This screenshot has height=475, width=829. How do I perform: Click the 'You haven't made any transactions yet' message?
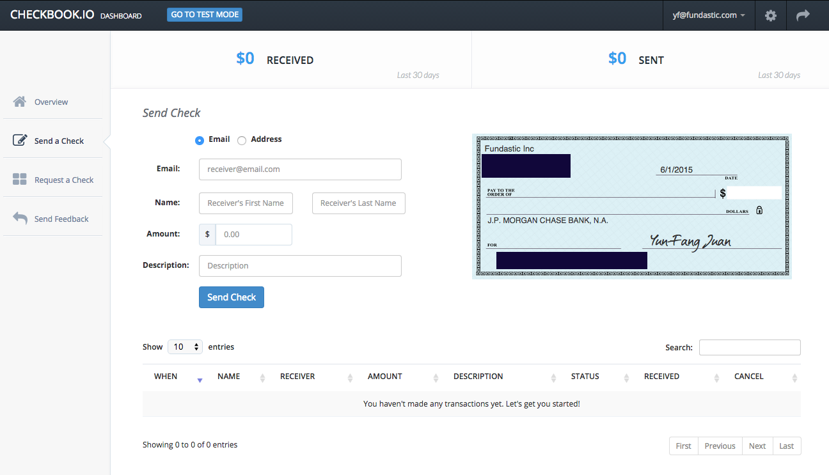[471, 404]
